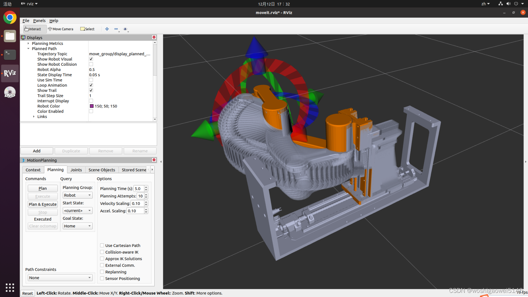
Task: Increase Planning Attempts with spinner arrow
Action: pyautogui.click(x=146, y=194)
